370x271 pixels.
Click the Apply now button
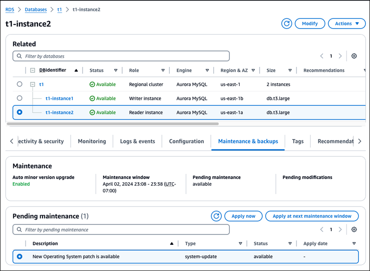pyautogui.click(x=243, y=216)
